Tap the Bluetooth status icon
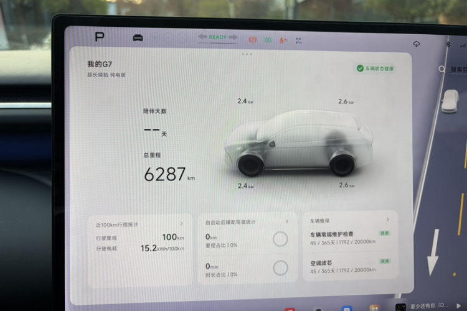 point(448,45)
